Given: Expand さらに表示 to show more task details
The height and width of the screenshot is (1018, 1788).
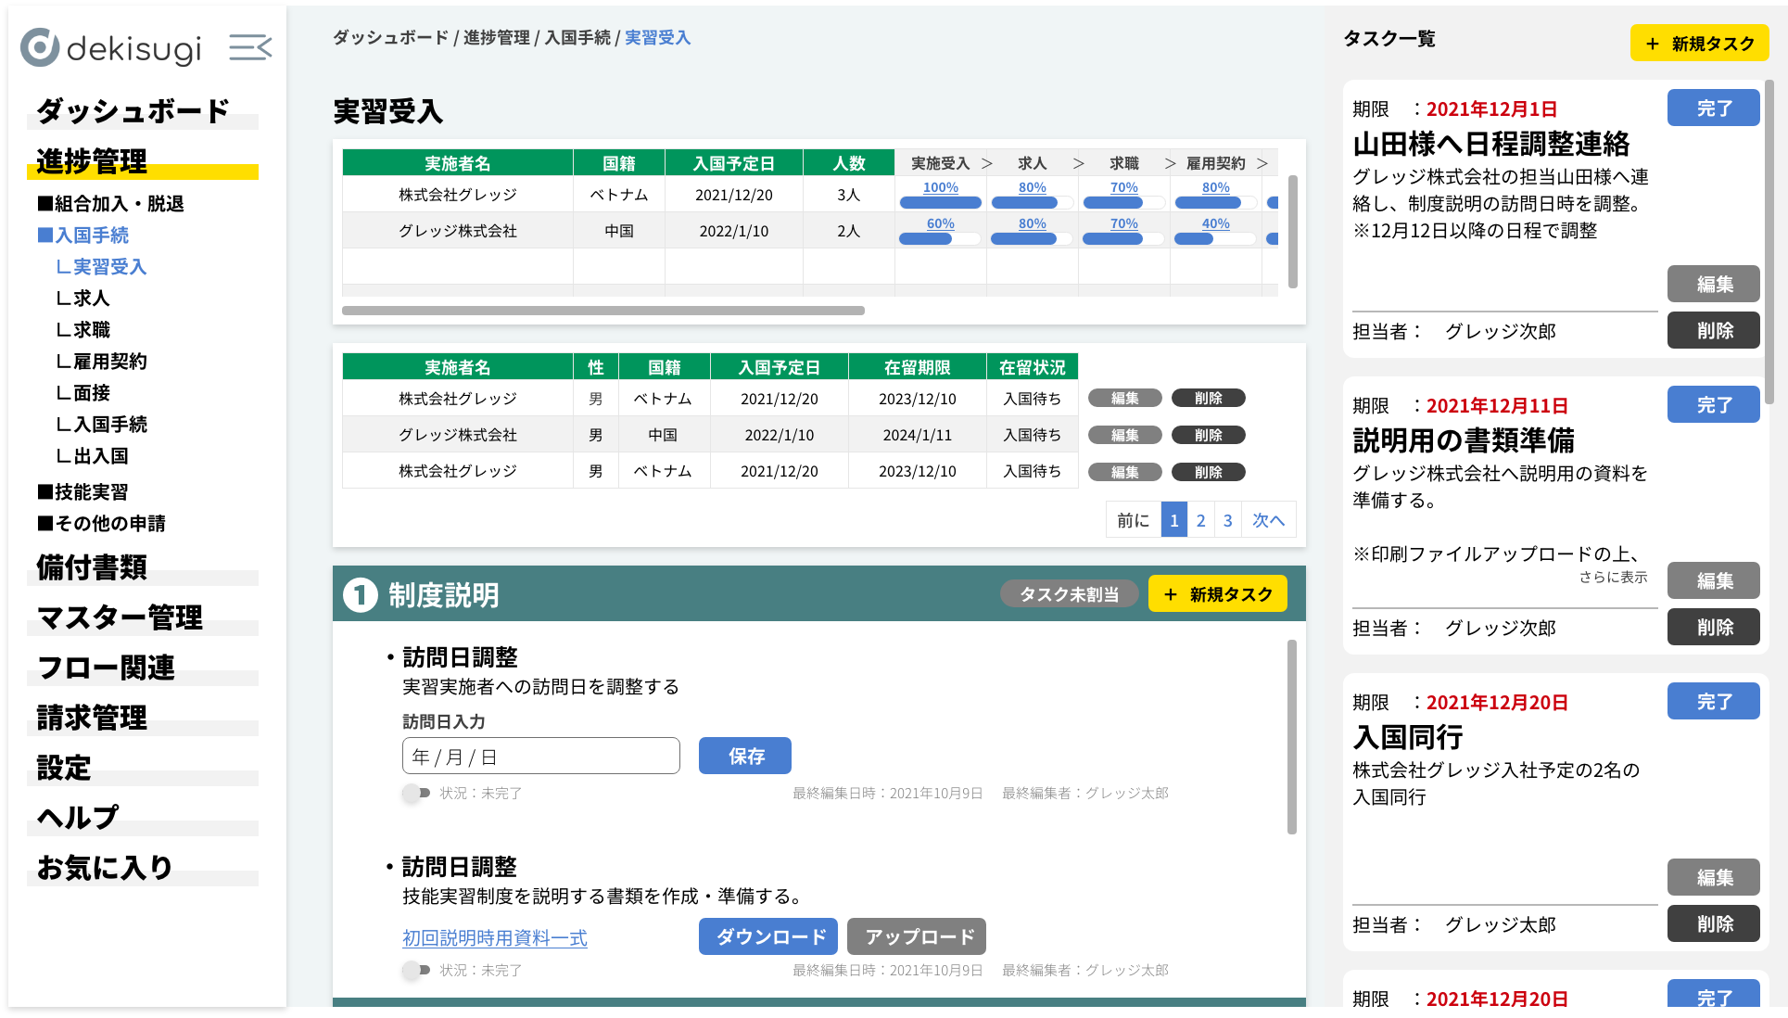Looking at the screenshot, I should point(1613,577).
